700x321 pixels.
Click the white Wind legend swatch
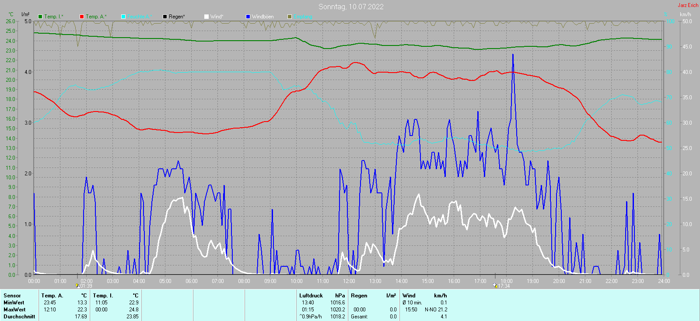click(x=206, y=17)
